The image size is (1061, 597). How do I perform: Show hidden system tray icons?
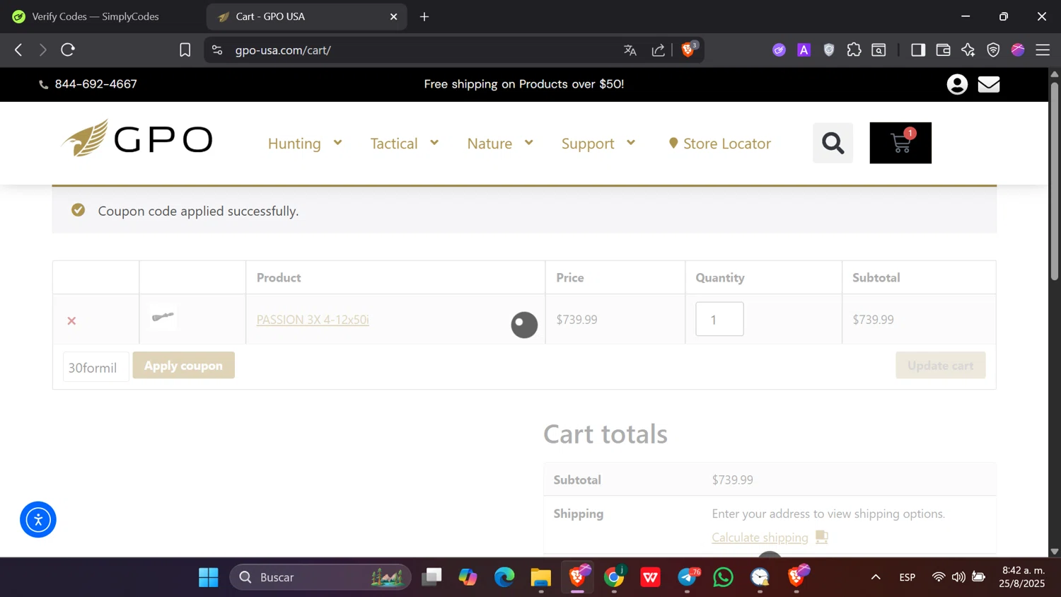point(876,577)
